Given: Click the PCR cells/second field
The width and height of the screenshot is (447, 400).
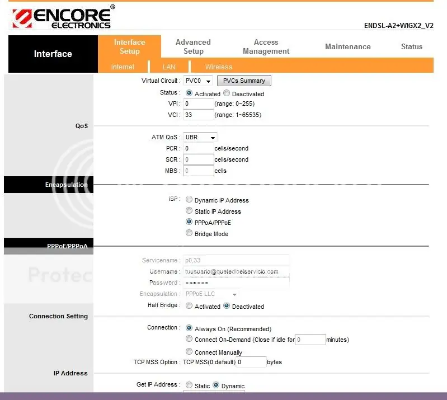Looking at the screenshot, I should click(x=199, y=148).
